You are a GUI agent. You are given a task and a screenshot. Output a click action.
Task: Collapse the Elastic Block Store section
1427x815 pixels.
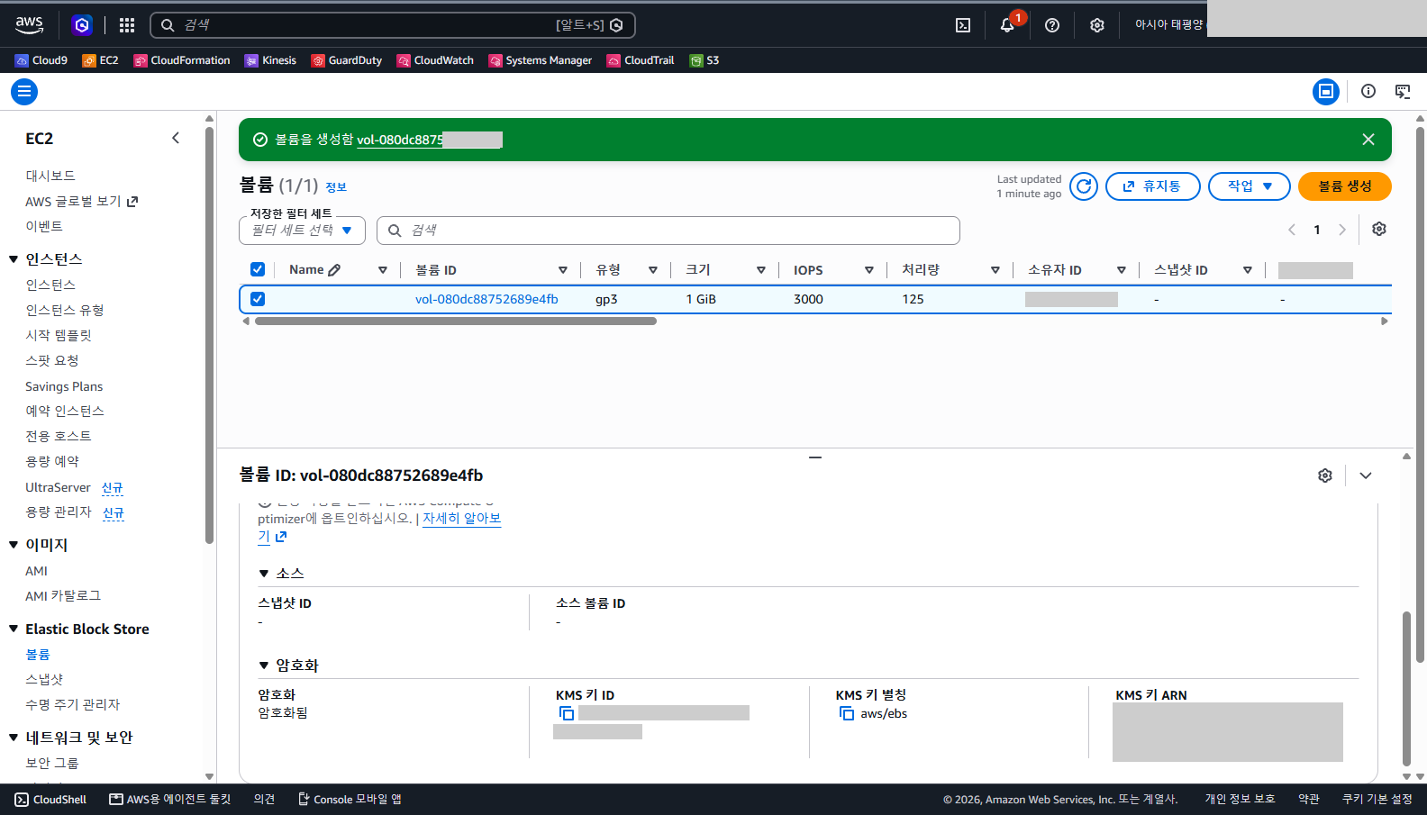pyautogui.click(x=14, y=629)
